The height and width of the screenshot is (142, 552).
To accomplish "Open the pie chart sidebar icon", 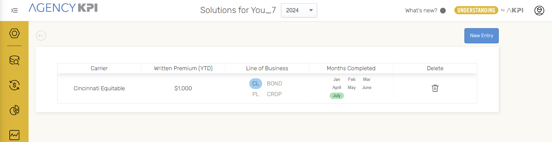I will coord(14,110).
